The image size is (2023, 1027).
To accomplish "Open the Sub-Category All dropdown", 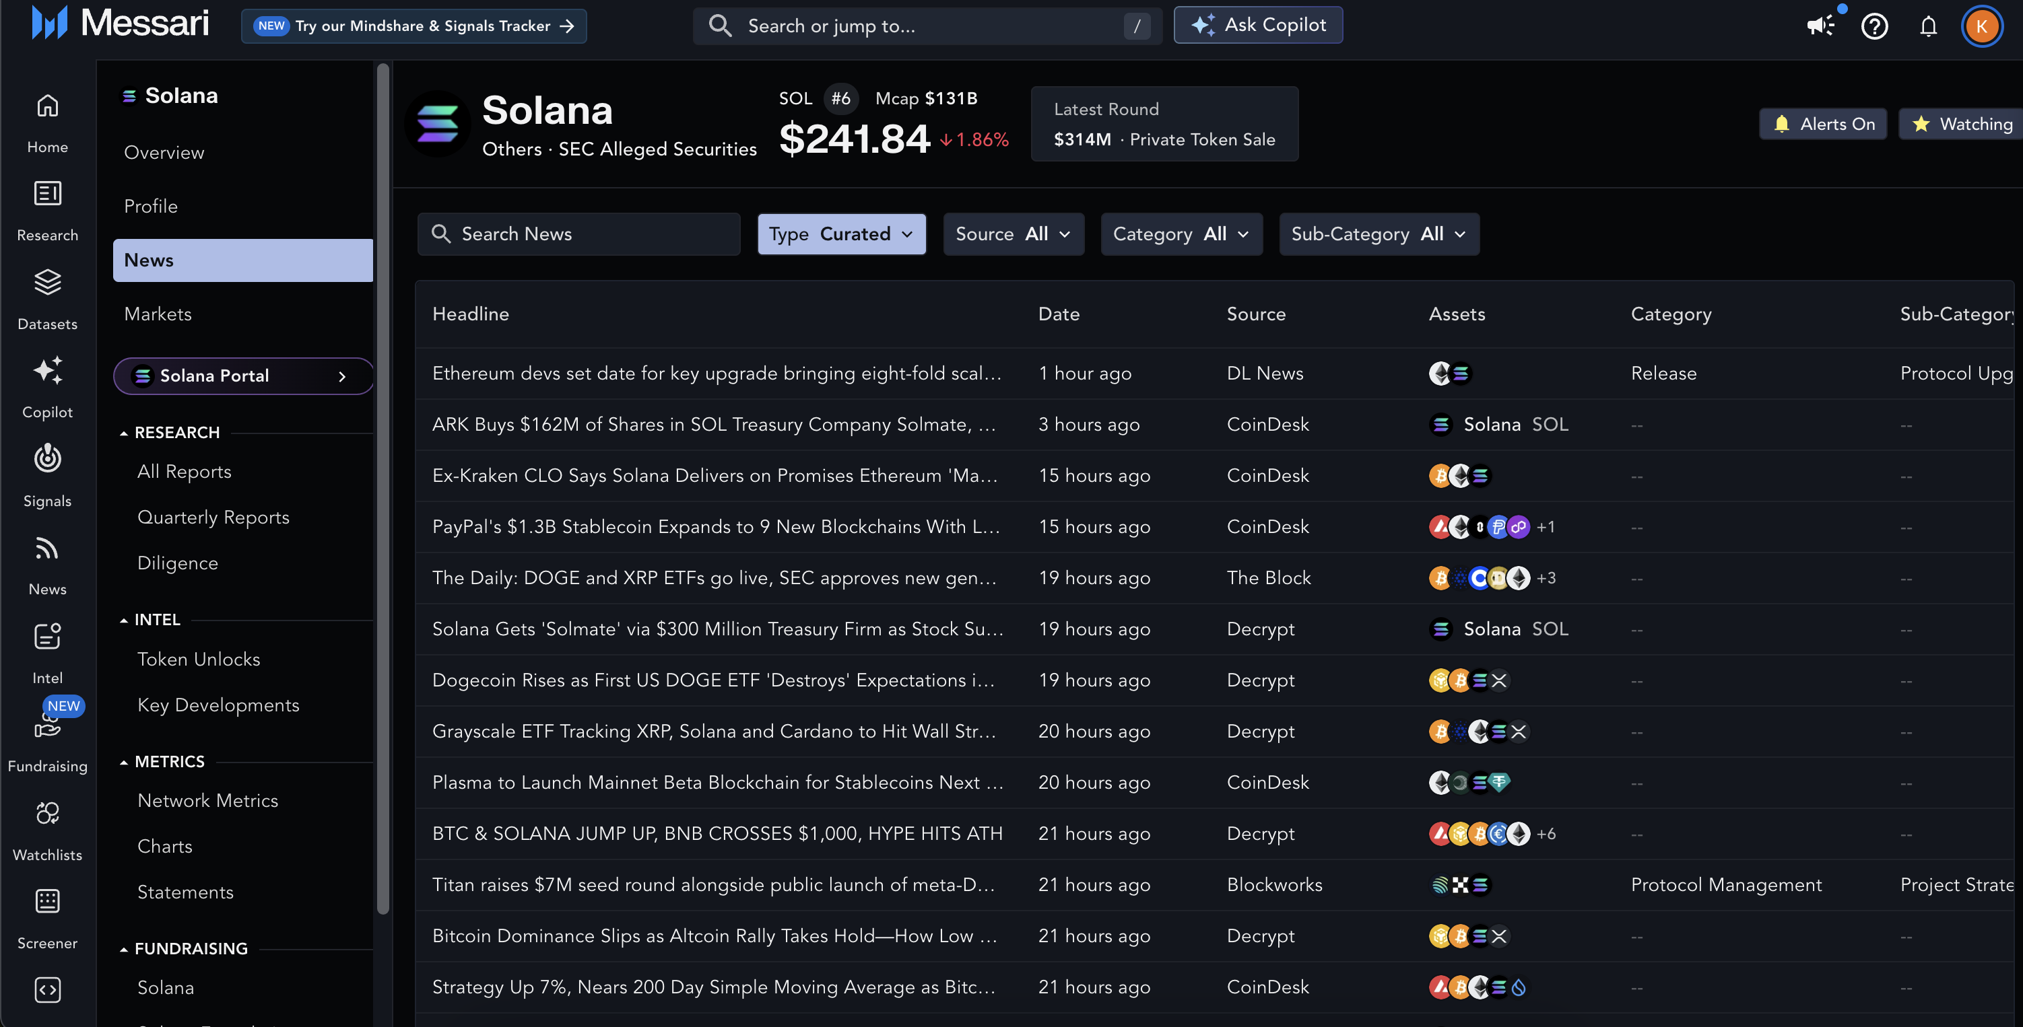I will point(1379,234).
